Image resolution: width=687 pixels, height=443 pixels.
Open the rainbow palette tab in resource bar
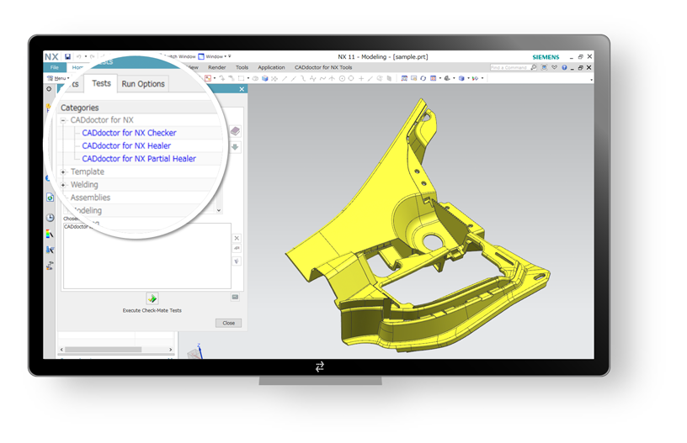point(50,234)
